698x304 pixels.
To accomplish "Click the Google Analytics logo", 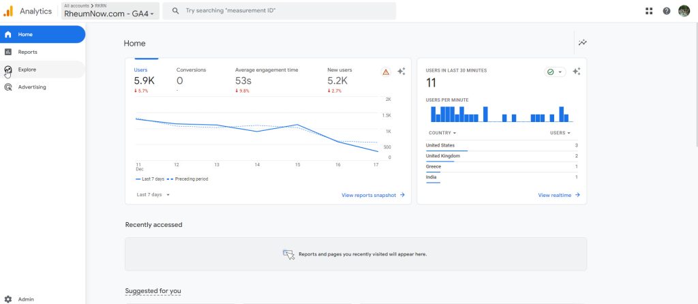I will tap(8, 11).
